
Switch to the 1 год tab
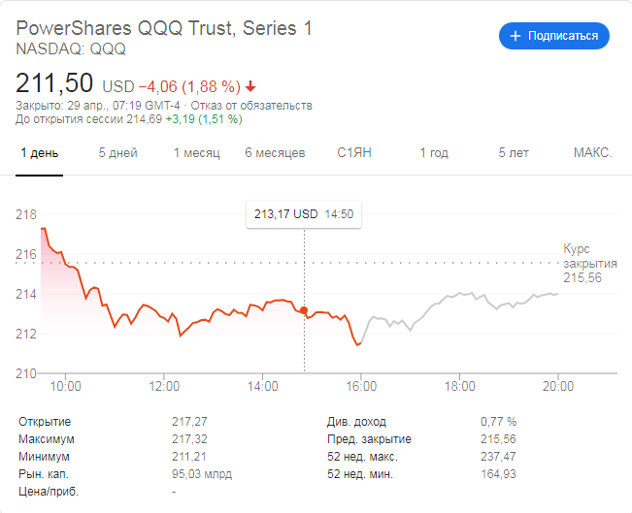tap(434, 153)
